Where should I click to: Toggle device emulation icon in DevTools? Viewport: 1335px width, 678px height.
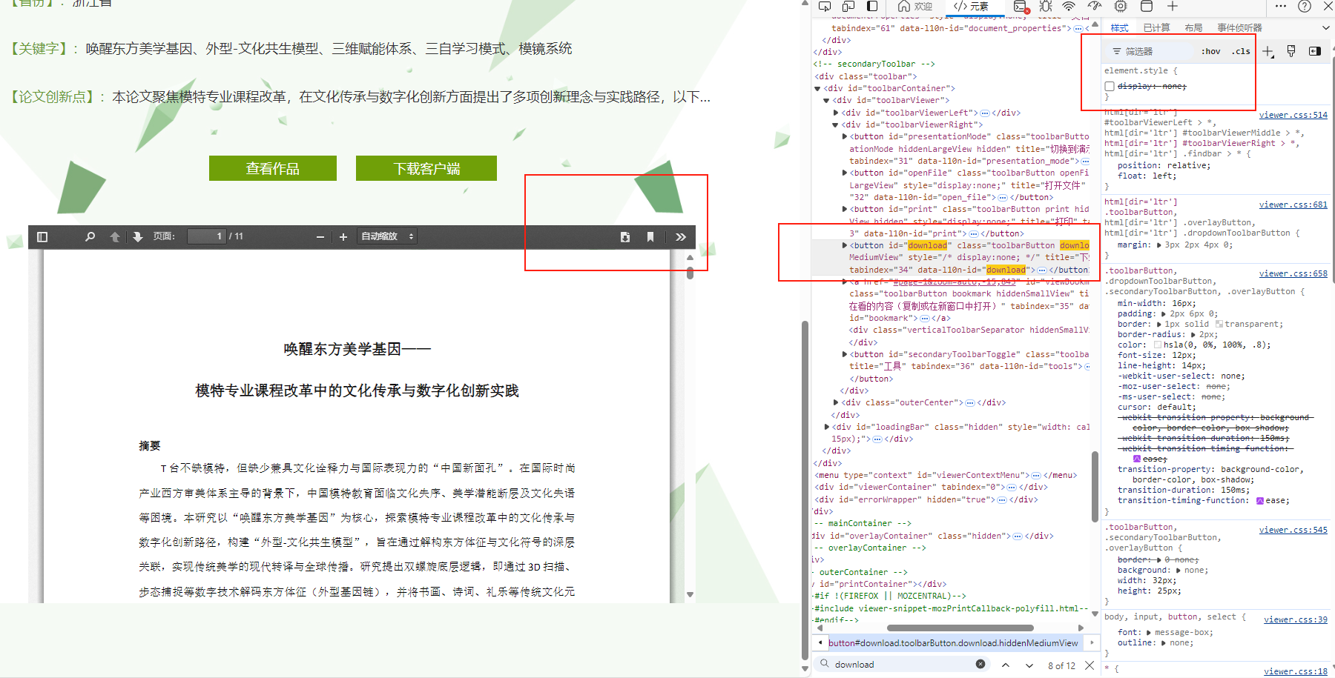coord(848,7)
